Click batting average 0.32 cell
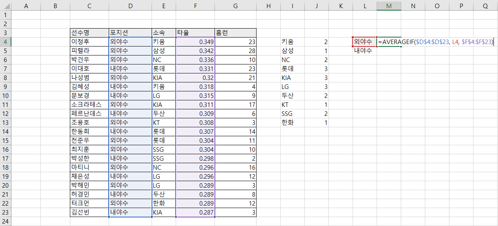 (195, 78)
